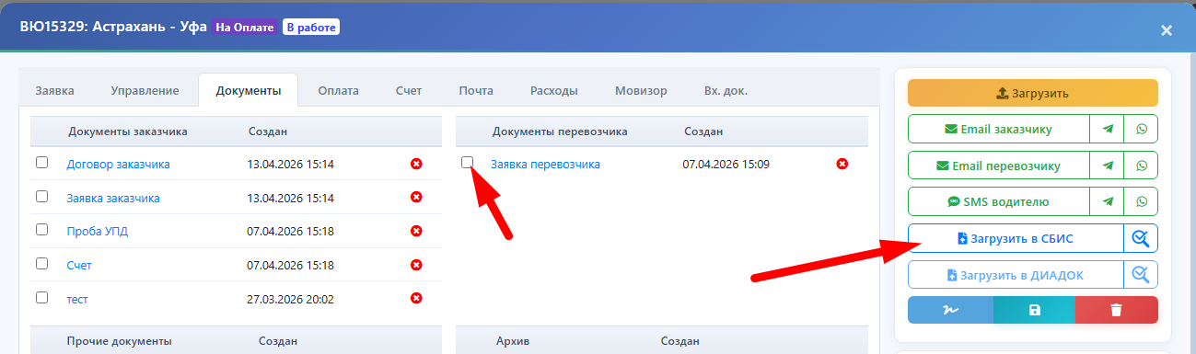
Task: Click the В работе status badge
Action: point(311,28)
